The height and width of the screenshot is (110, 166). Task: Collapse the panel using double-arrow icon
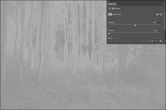coord(164,1)
